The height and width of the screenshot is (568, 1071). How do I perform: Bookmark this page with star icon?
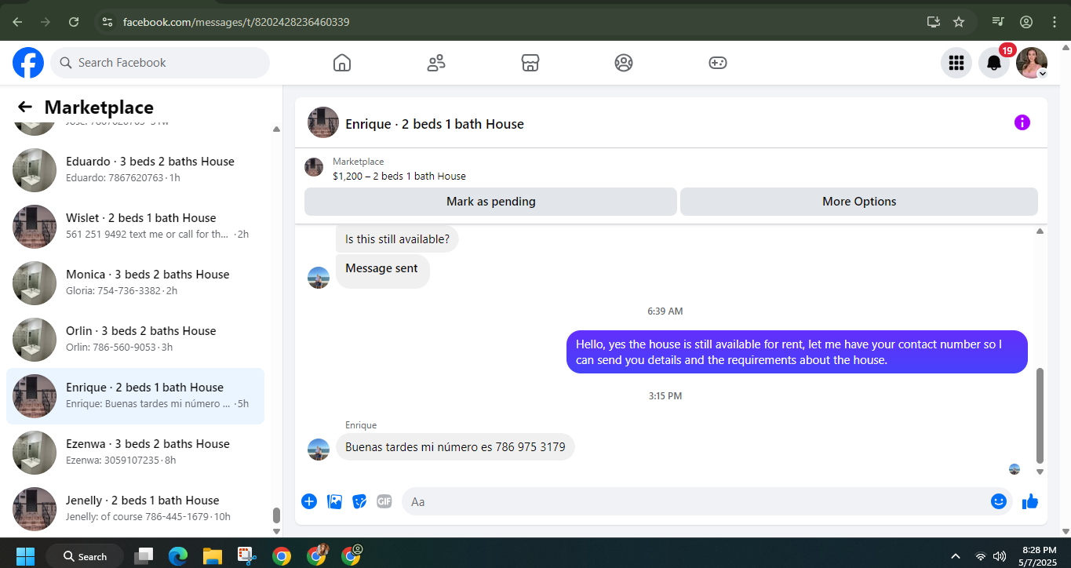click(959, 22)
